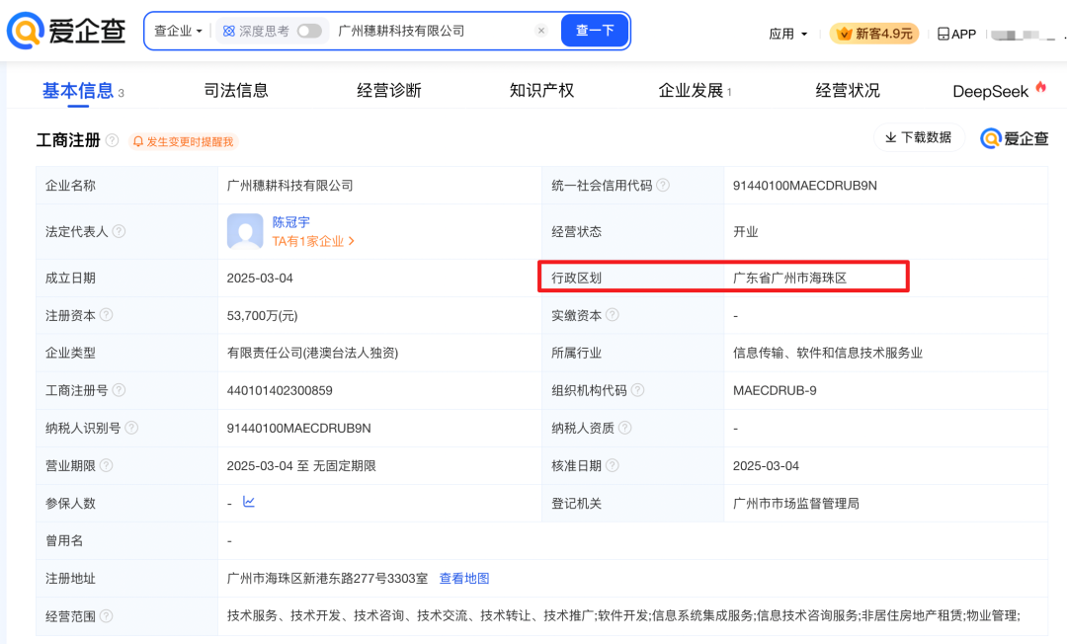Click the 爱企查 logo at top left
Image resolution: width=1067 pixels, height=644 pixels.
click(66, 32)
